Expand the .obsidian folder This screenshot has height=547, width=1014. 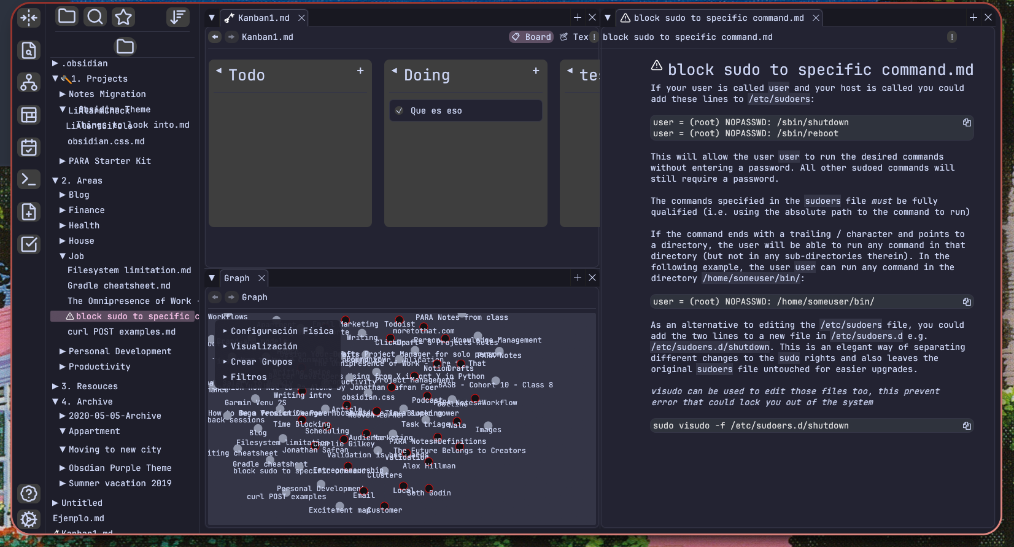[x=55, y=63]
